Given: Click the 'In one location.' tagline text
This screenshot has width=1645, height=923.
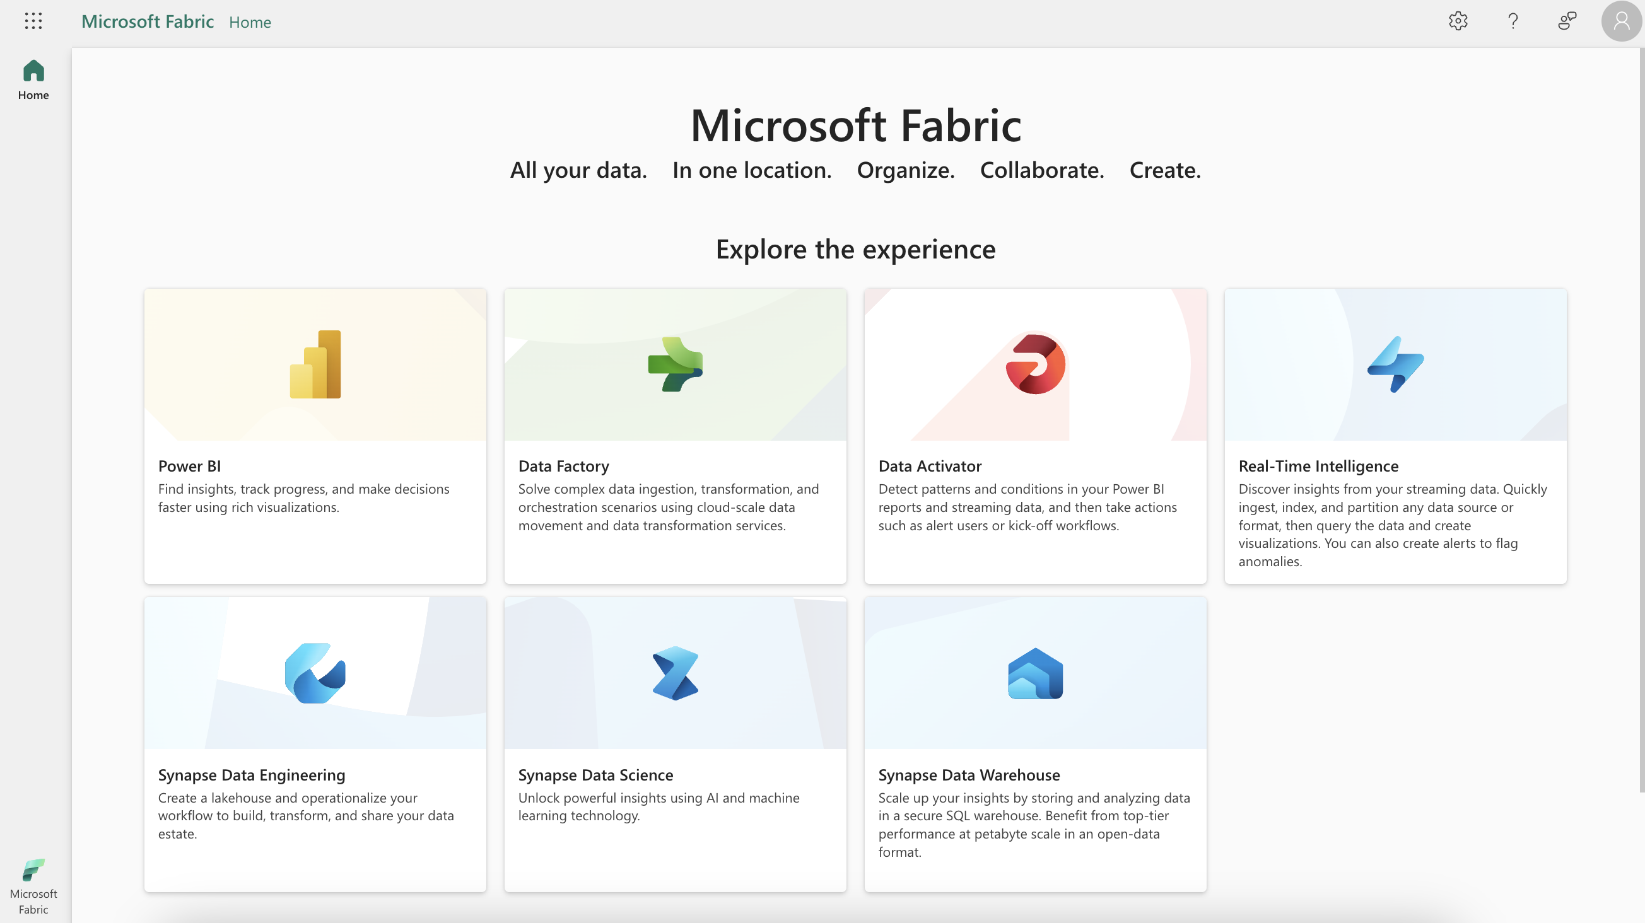Looking at the screenshot, I should click(x=752, y=170).
